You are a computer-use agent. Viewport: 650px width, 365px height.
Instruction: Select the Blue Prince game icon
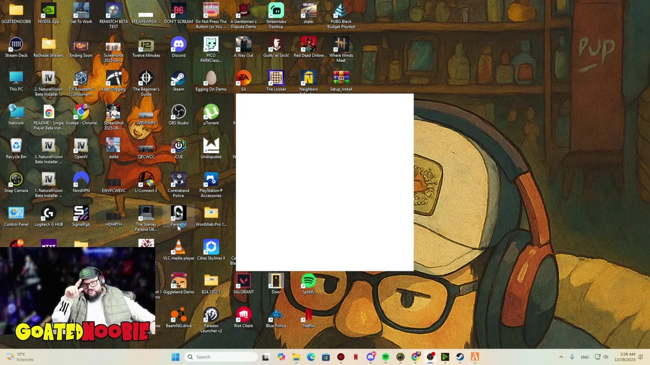tap(276, 318)
